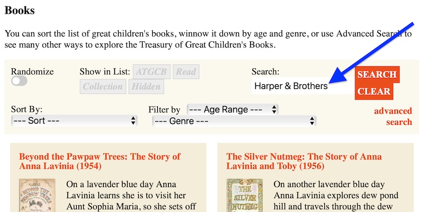Open the Sort dropdown
424x212 pixels.
tap(74, 121)
